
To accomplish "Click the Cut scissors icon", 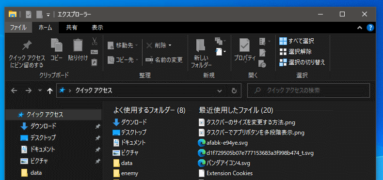I will 94,41.
